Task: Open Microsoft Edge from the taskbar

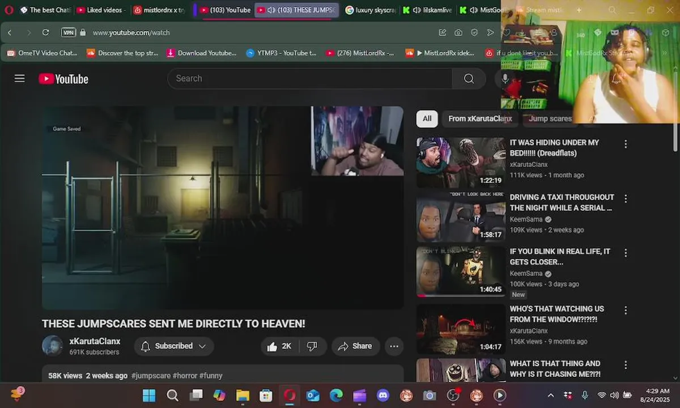Action: pyautogui.click(x=336, y=395)
